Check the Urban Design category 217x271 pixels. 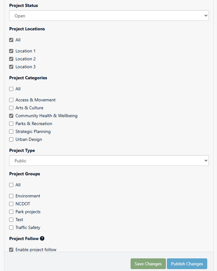(11, 140)
